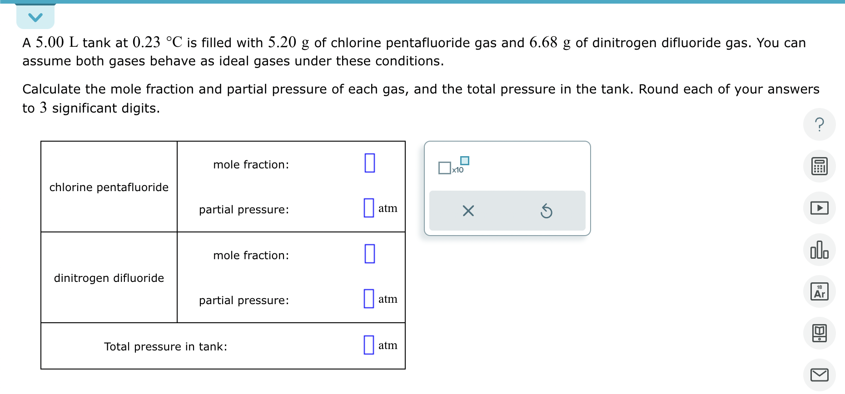Viewport: 845px width, 394px height.
Task: Undo your entry with the reset arrow
Action: coord(547,211)
